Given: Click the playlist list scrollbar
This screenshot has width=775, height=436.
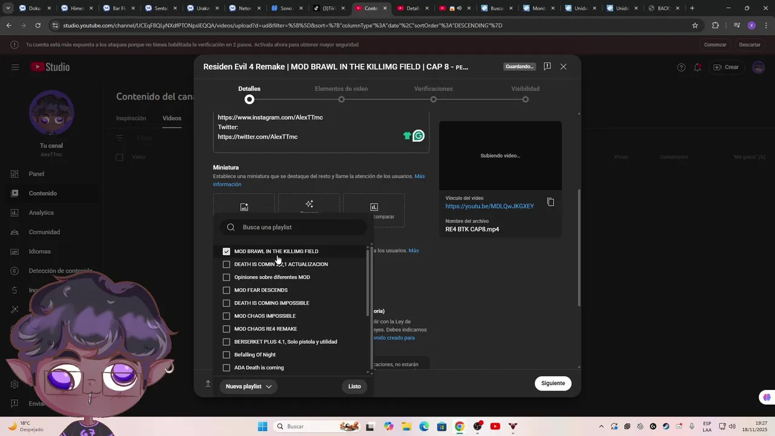Looking at the screenshot, I should coord(368,282).
